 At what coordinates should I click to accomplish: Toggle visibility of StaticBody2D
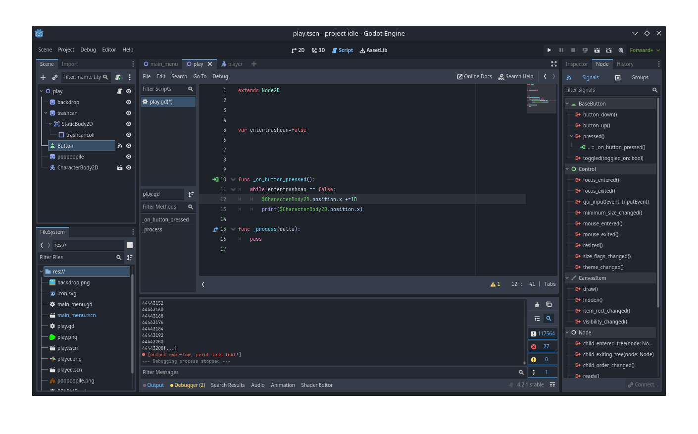tap(129, 124)
